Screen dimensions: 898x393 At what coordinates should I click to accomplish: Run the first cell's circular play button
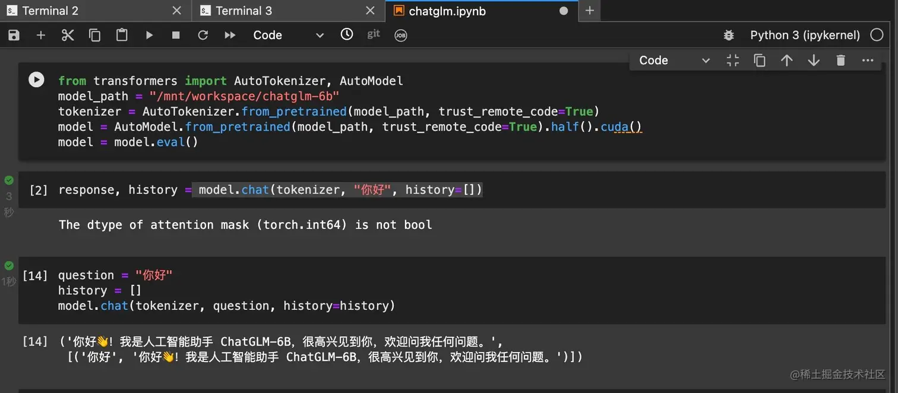(x=36, y=80)
